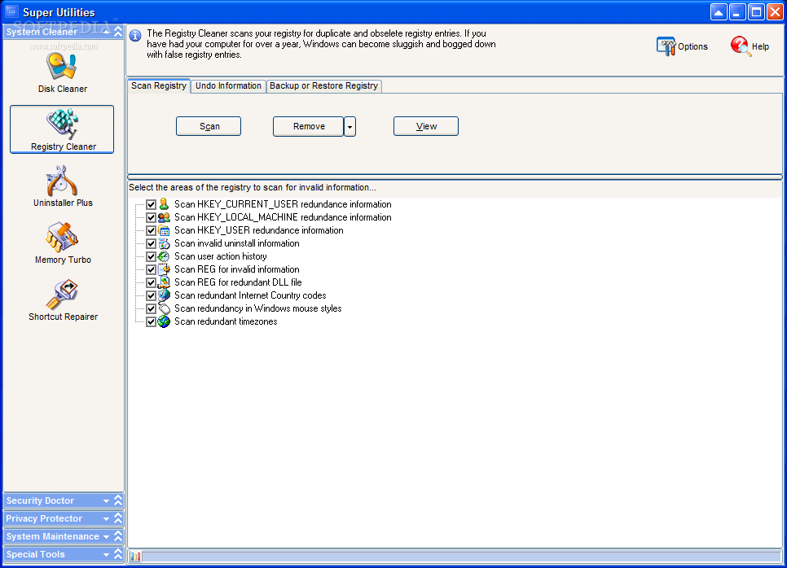Click the redundant timezones globe icon
Image resolution: width=787 pixels, height=568 pixels.
tap(164, 321)
